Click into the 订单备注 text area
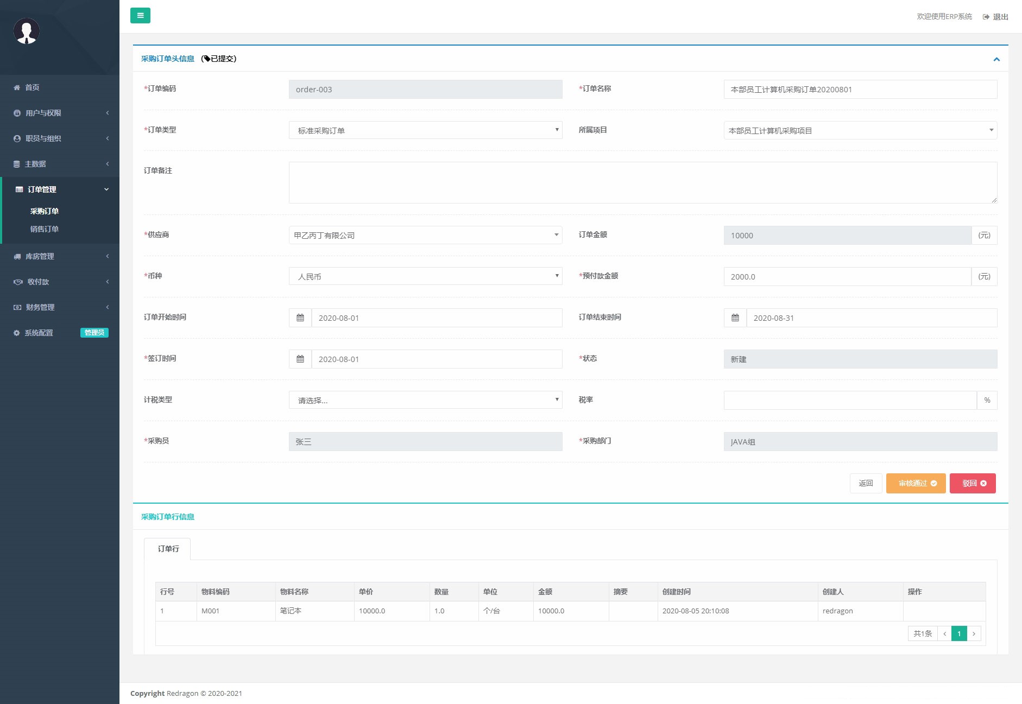 (x=642, y=183)
